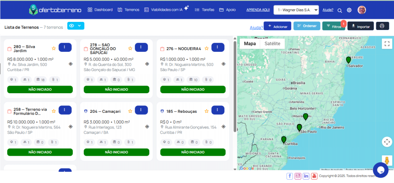394x183 pixels.
Task: Open the company selector 1 - Wagner Dias S.A.
Action: (x=296, y=10)
